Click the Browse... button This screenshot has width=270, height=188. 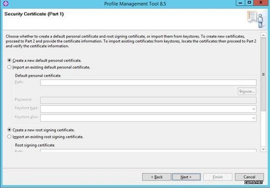click(x=247, y=91)
